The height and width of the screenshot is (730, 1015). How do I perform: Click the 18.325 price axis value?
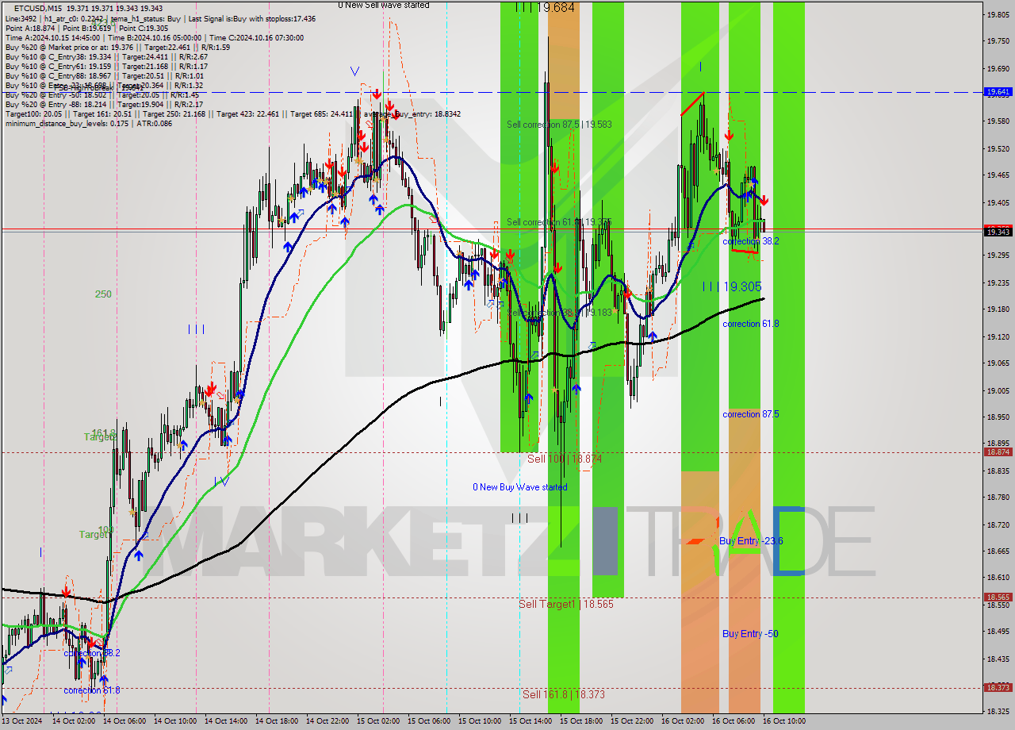[x=998, y=711]
